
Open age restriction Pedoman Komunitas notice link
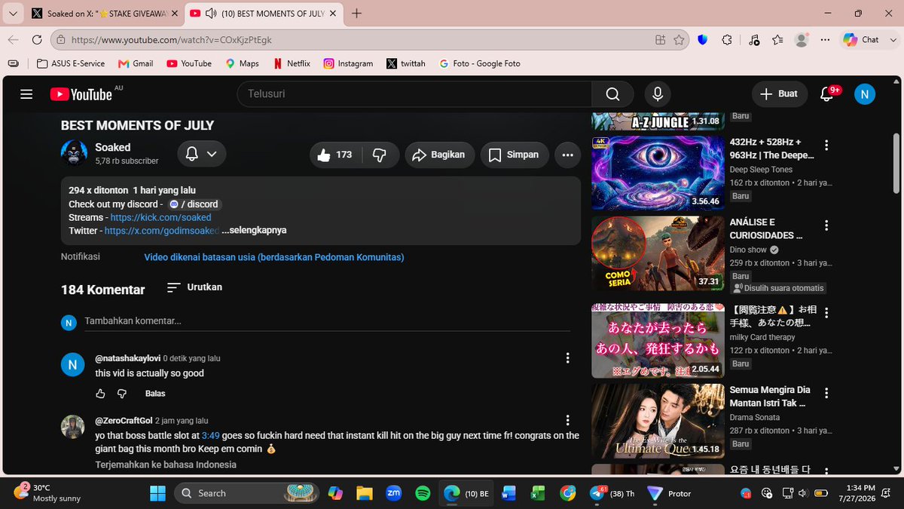pos(274,257)
